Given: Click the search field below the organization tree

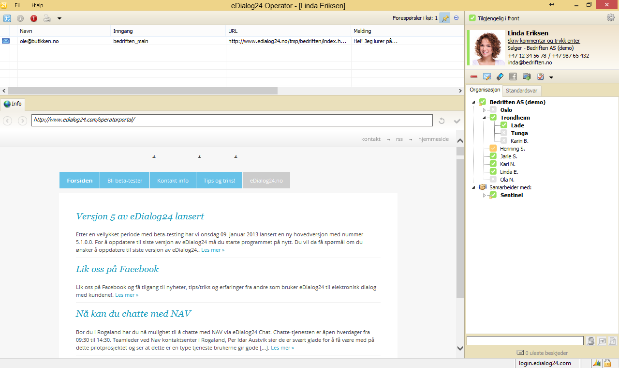Looking at the screenshot, I should click(525, 341).
